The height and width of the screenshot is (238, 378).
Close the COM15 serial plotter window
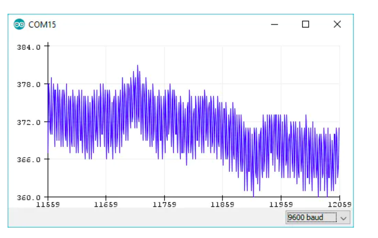pyautogui.click(x=337, y=24)
